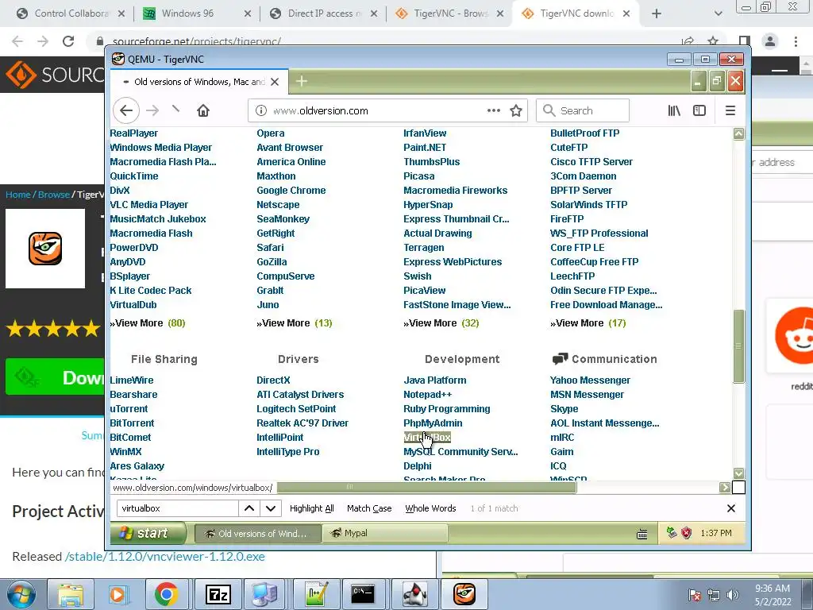Click Browse breadcrumb on SourceForge
813x610 pixels.
coord(53,195)
